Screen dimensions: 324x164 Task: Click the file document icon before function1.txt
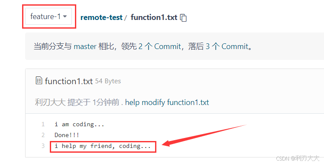39,81
